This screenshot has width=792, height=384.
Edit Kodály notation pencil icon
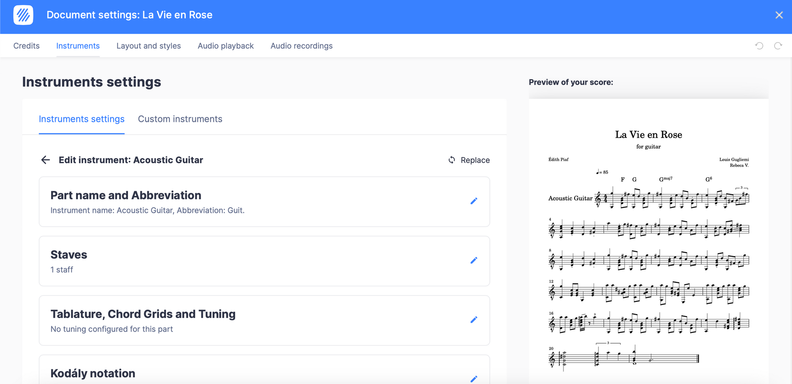(x=474, y=379)
